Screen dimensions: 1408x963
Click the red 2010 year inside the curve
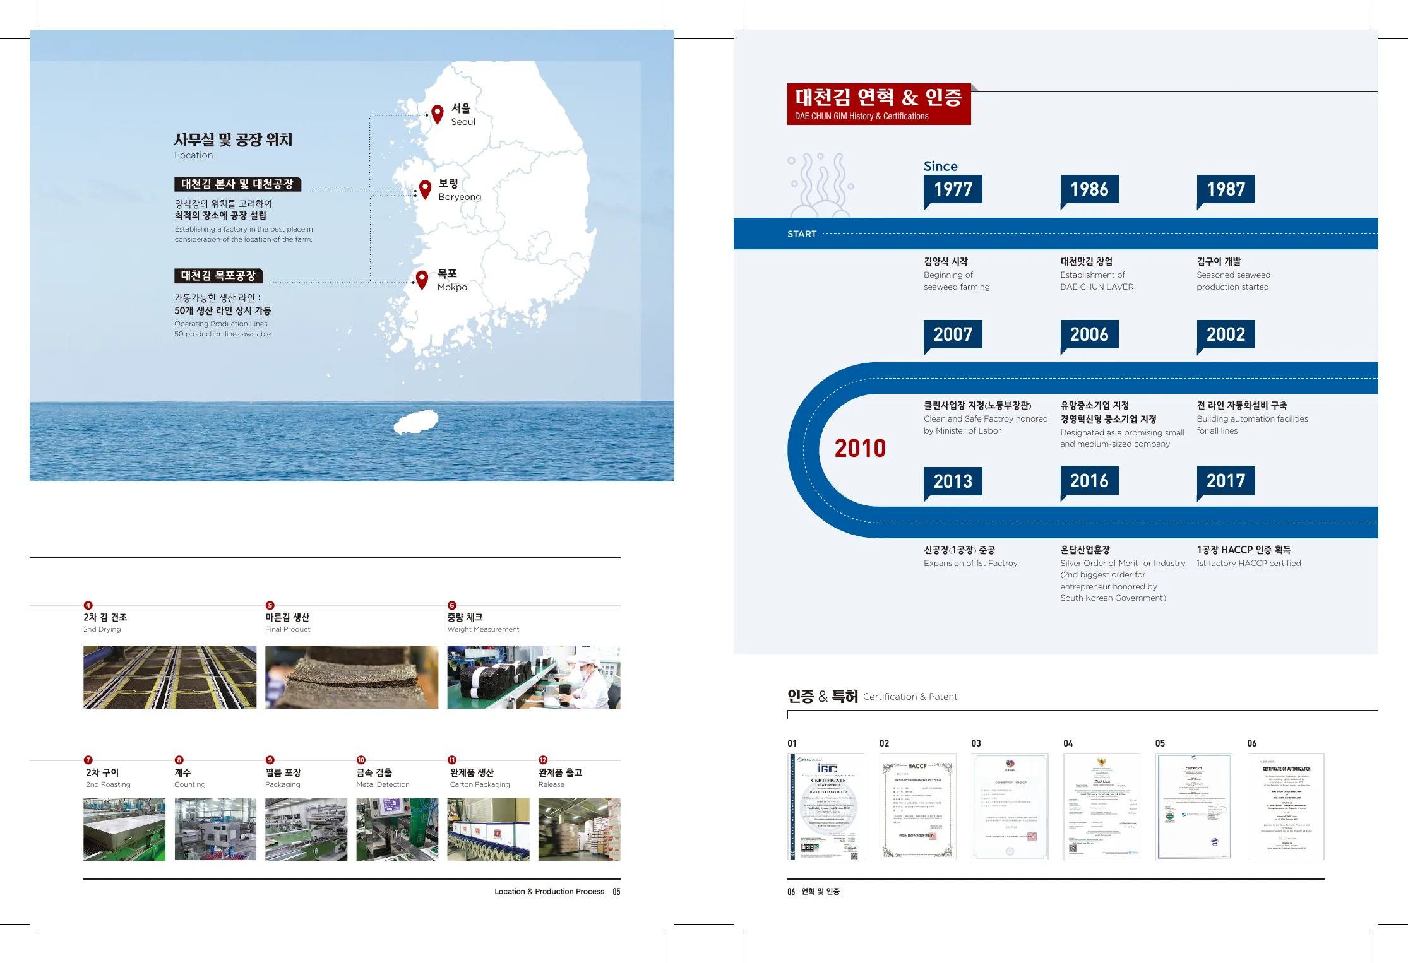tap(860, 449)
